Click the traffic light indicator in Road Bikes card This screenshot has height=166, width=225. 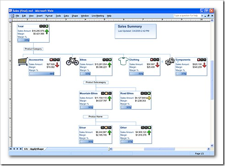click(145, 93)
